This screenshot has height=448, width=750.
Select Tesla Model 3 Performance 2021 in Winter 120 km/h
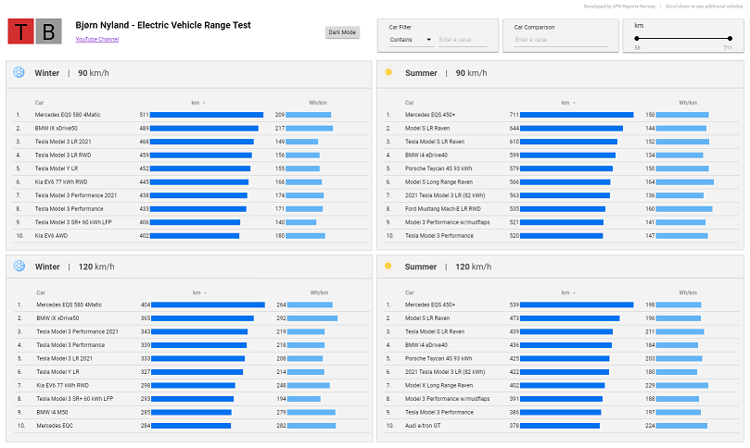coord(77,331)
